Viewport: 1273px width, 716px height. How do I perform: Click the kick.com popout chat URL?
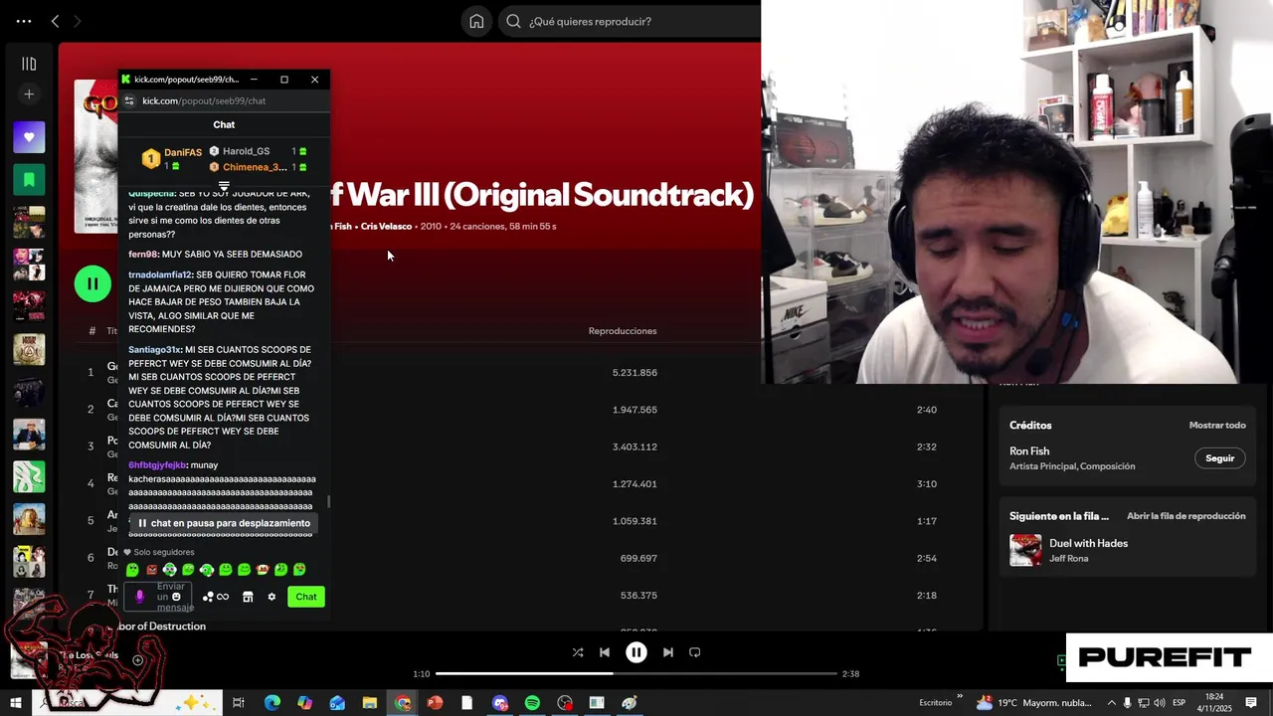pyautogui.click(x=204, y=100)
